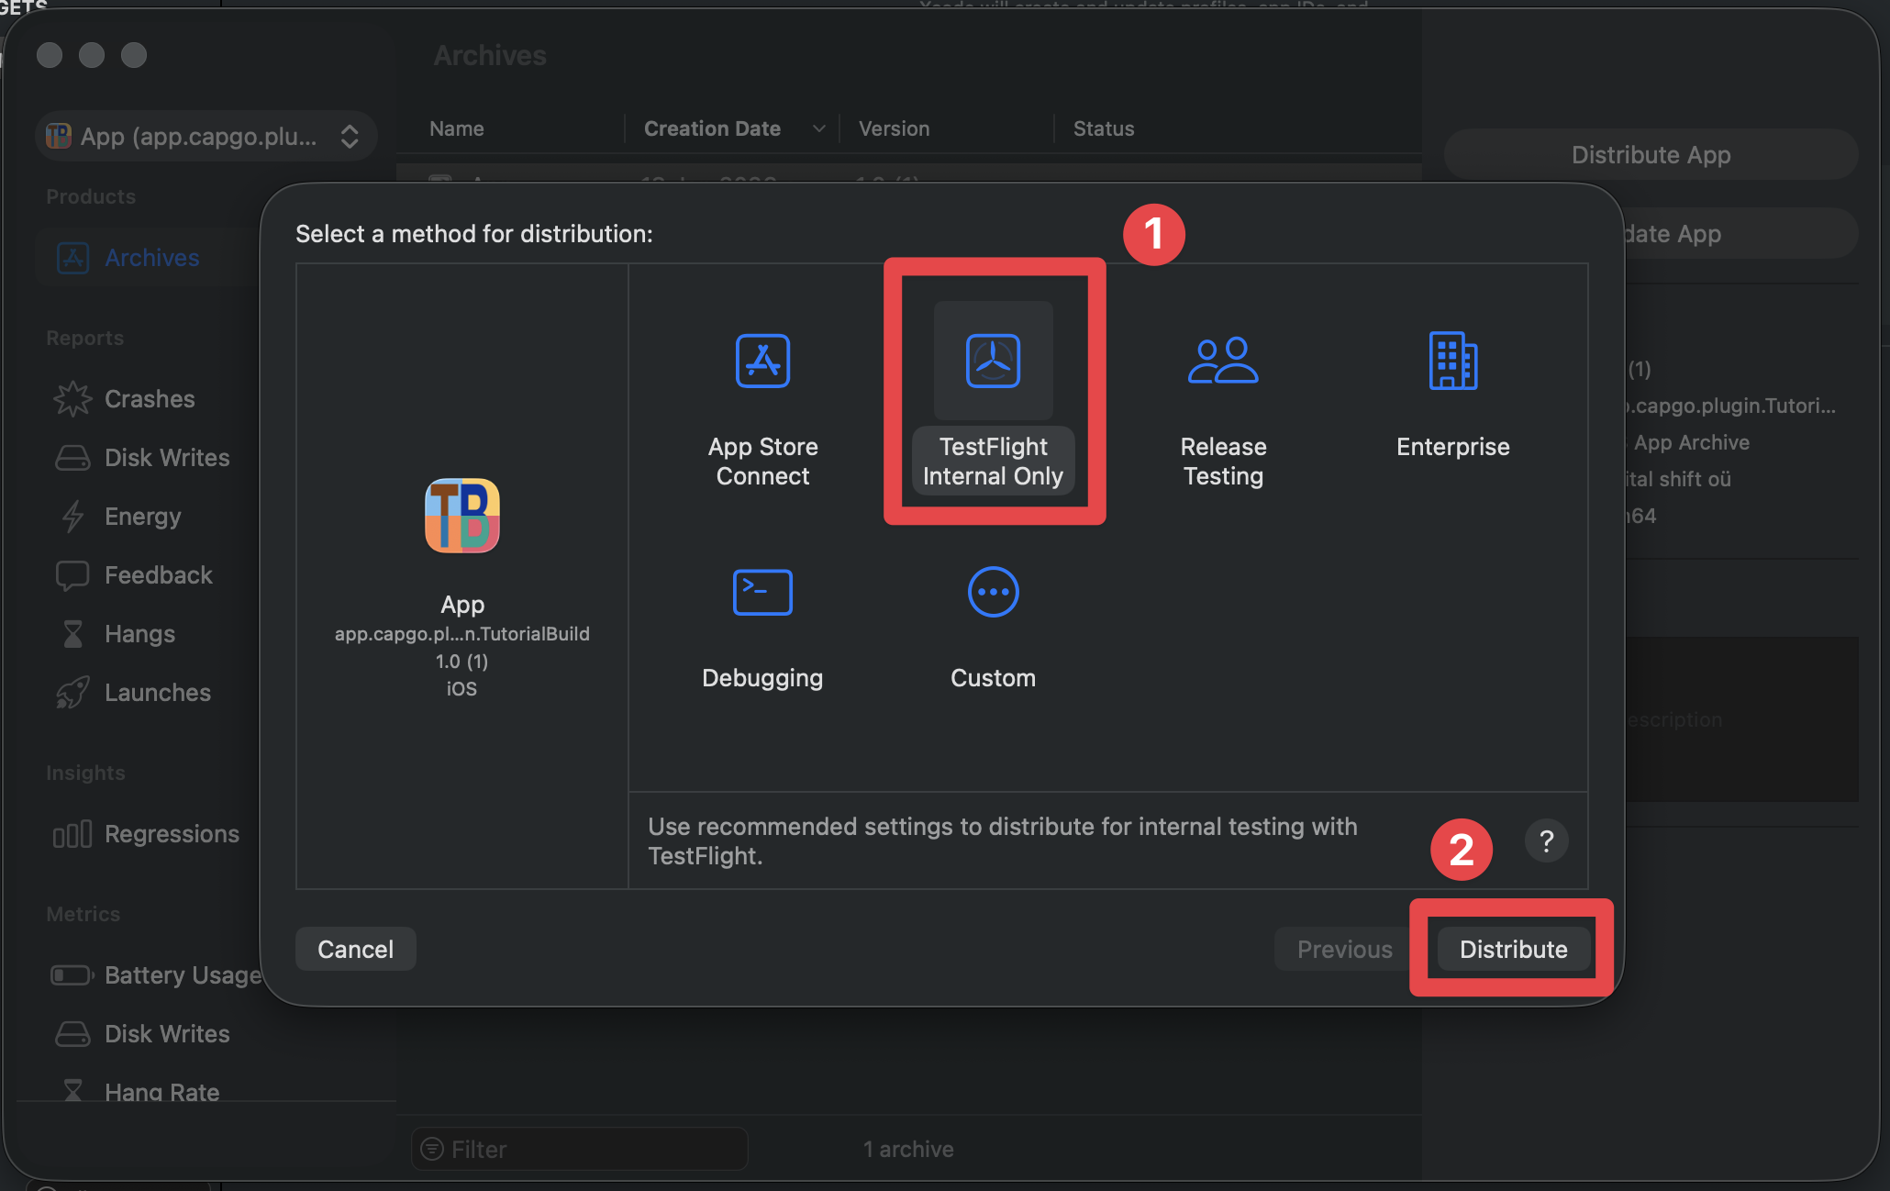This screenshot has height=1191, width=1890.
Task: Toggle the Creation Date sort order chevron
Action: (x=818, y=128)
